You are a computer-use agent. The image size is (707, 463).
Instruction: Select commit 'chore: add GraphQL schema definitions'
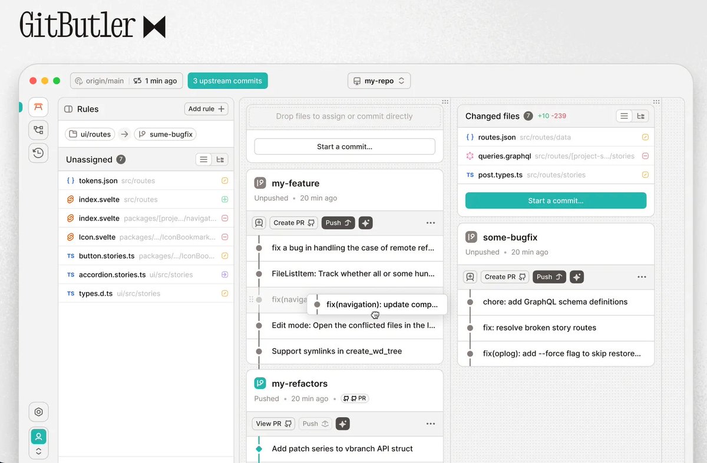(556, 302)
